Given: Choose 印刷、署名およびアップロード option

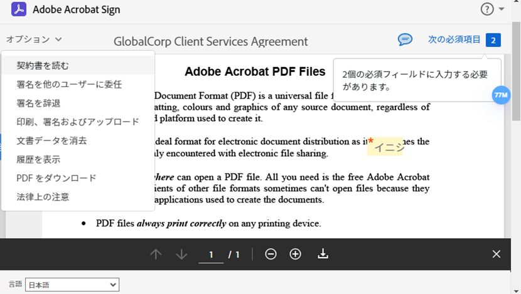Looking at the screenshot, I should (78, 122).
